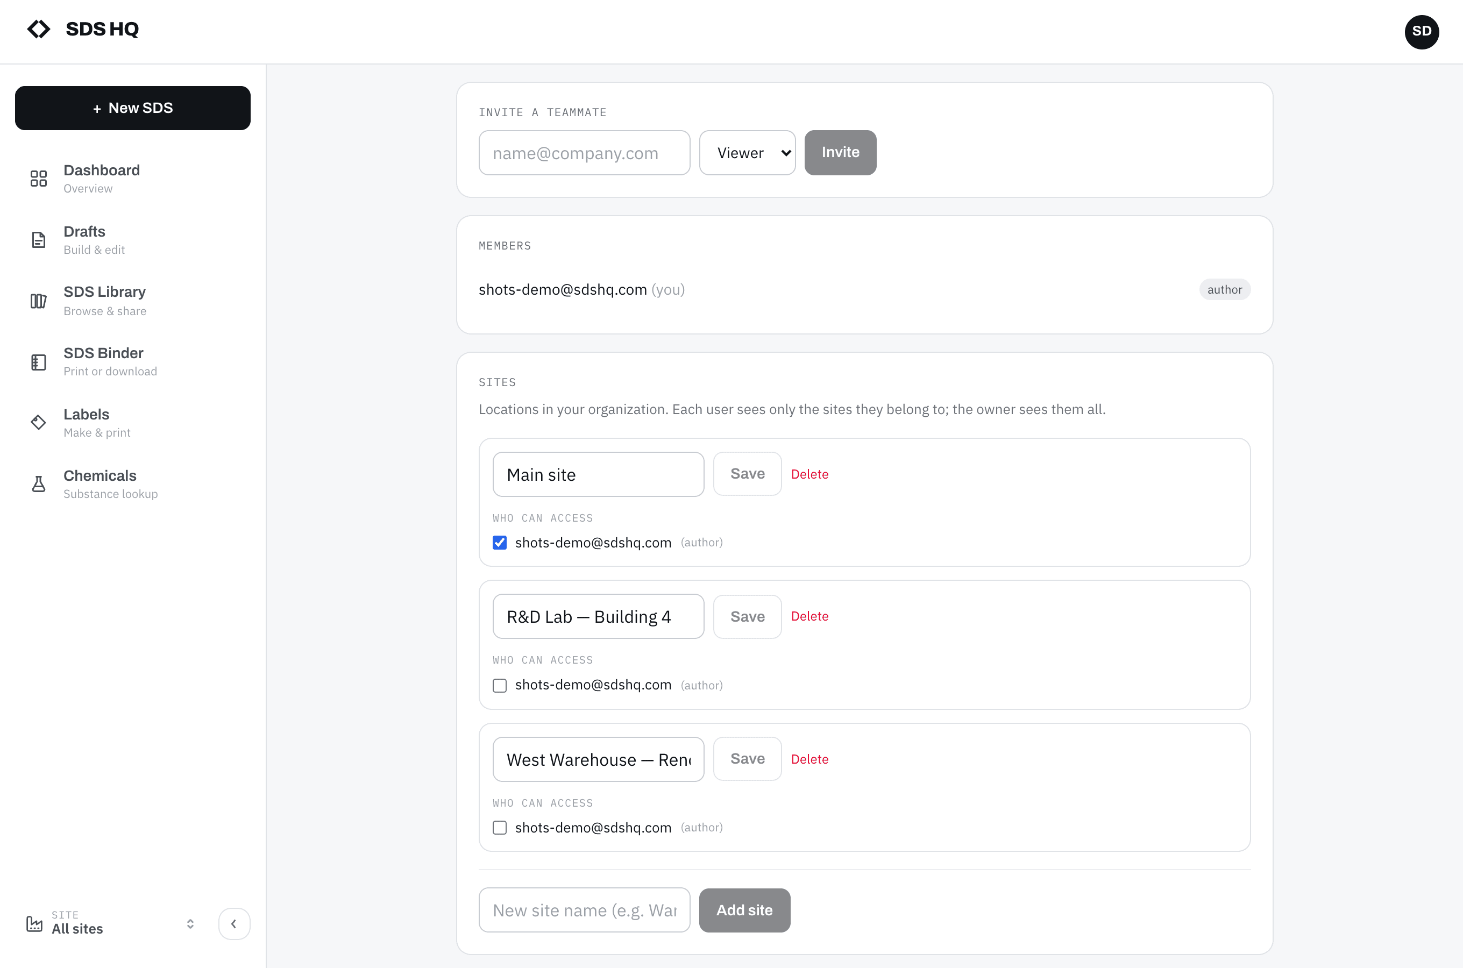Image resolution: width=1463 pixels, height=968 pixels.
Task: Click the SDS Library books icon
Action: [x=39, y=301]
